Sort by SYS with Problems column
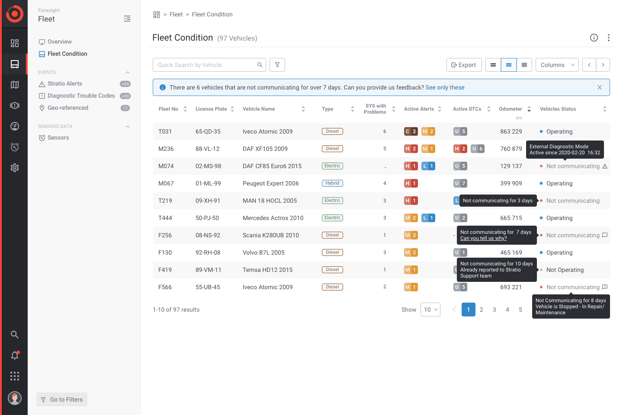The width and height of the screenshot is (623, 415). click(394, 109)
